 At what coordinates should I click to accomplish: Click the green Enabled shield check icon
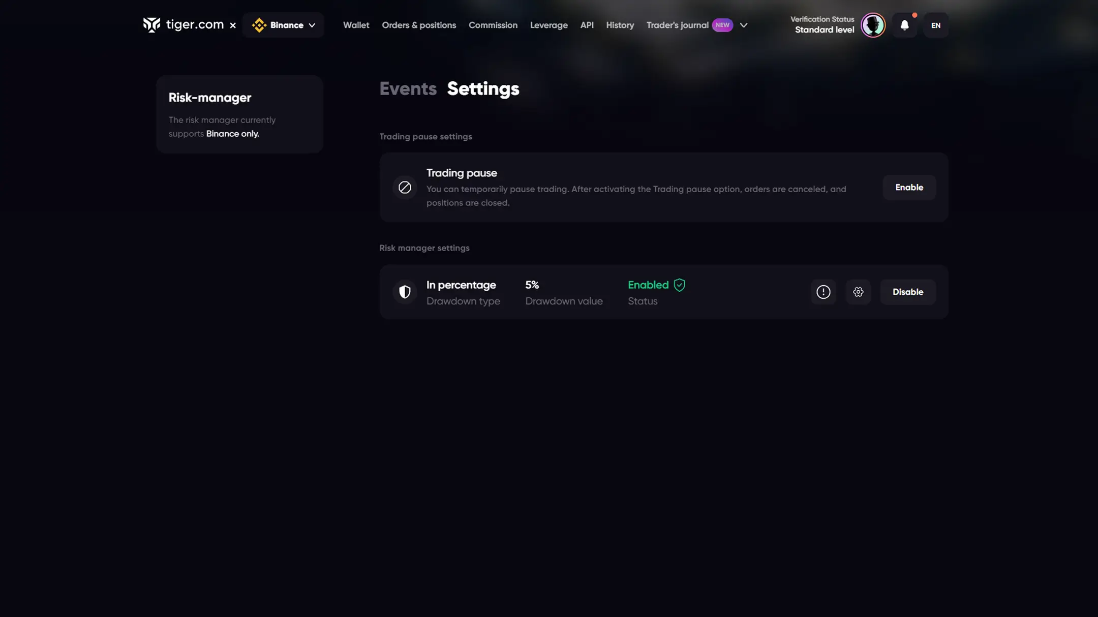[x=679, y=285]
